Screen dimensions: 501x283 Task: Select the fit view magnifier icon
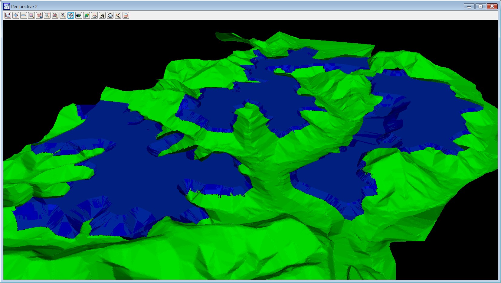(31, 15)
